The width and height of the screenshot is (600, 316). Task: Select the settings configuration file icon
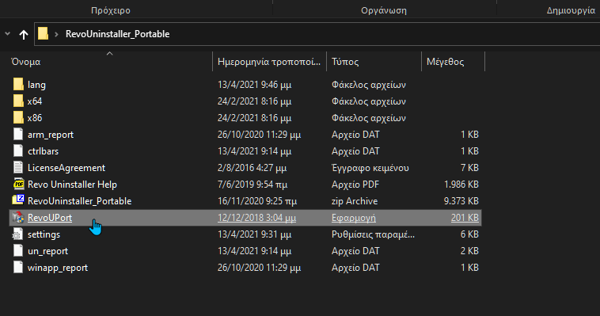coord(18,234)
